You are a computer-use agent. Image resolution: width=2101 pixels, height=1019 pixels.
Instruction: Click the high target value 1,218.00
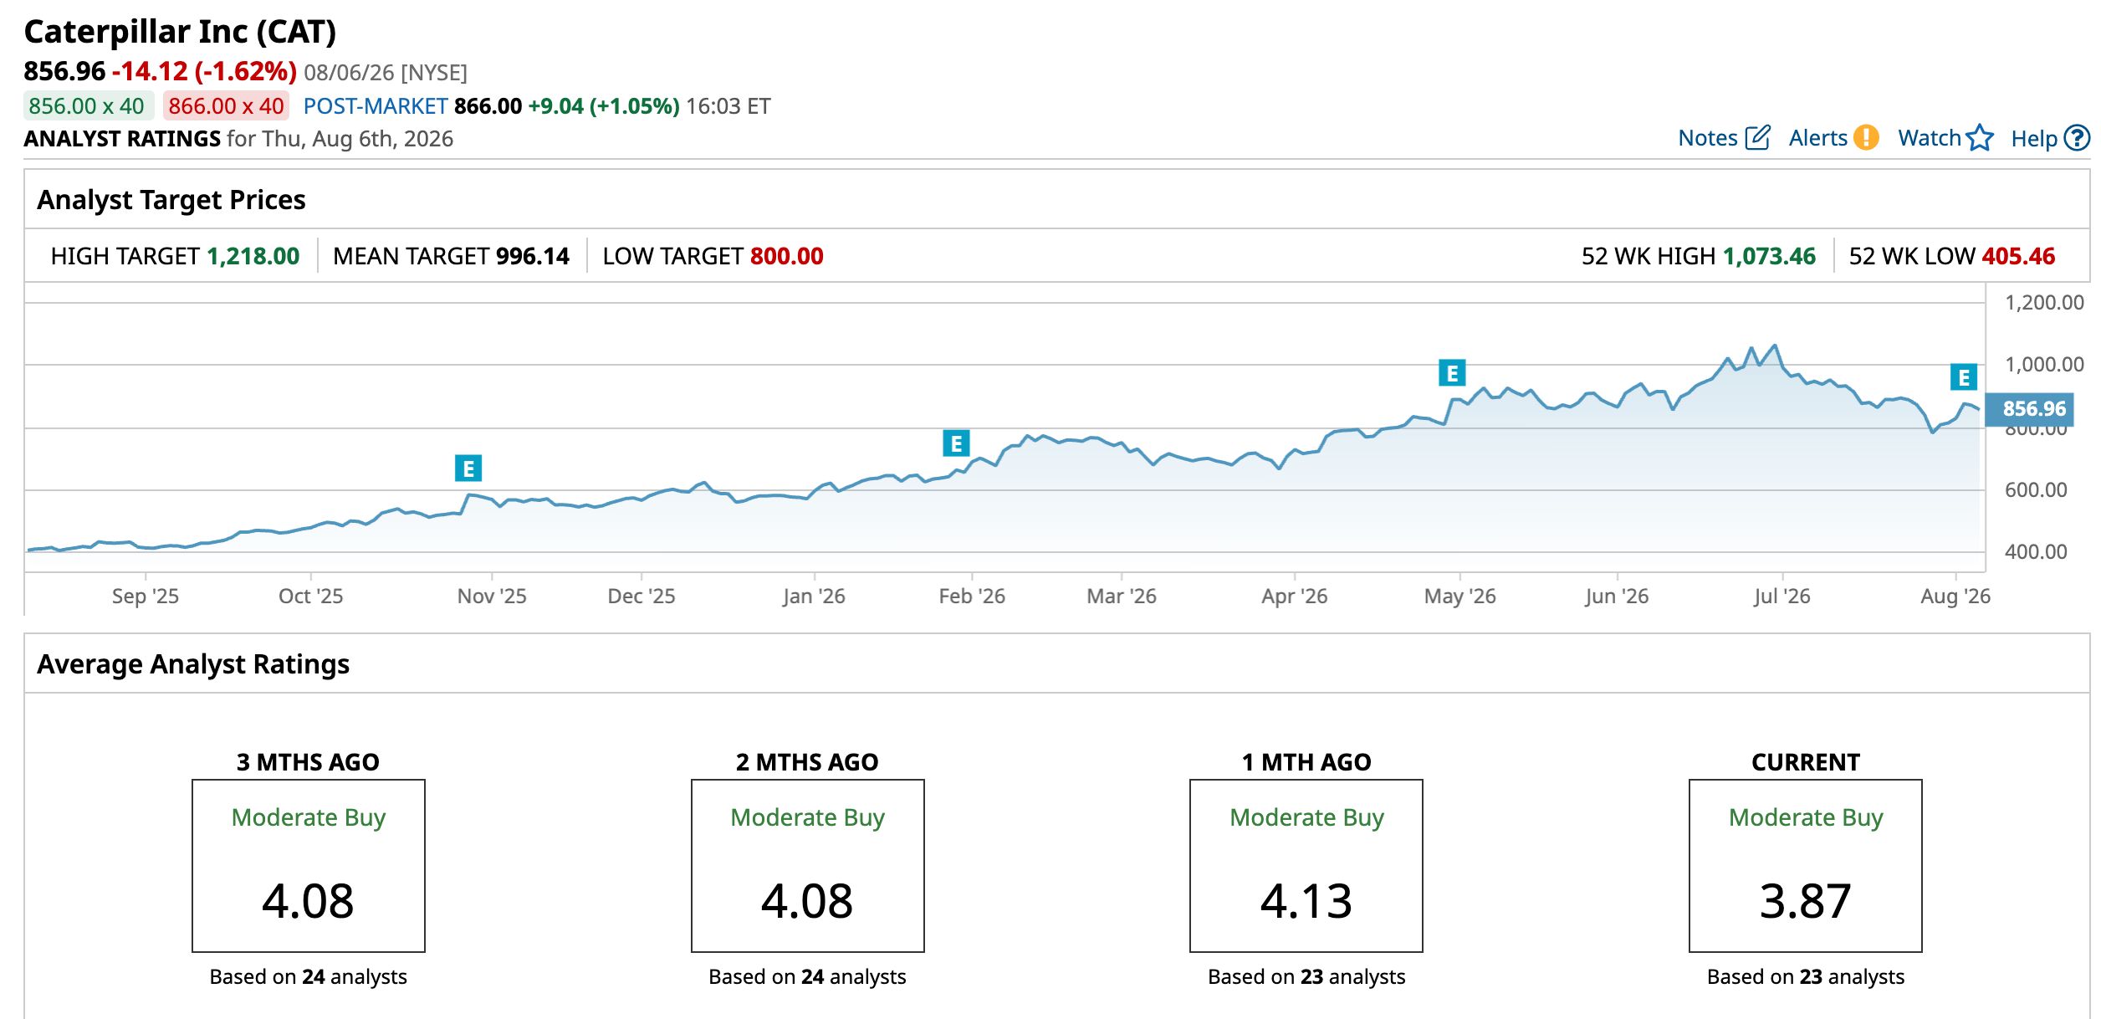pos(253,256)
